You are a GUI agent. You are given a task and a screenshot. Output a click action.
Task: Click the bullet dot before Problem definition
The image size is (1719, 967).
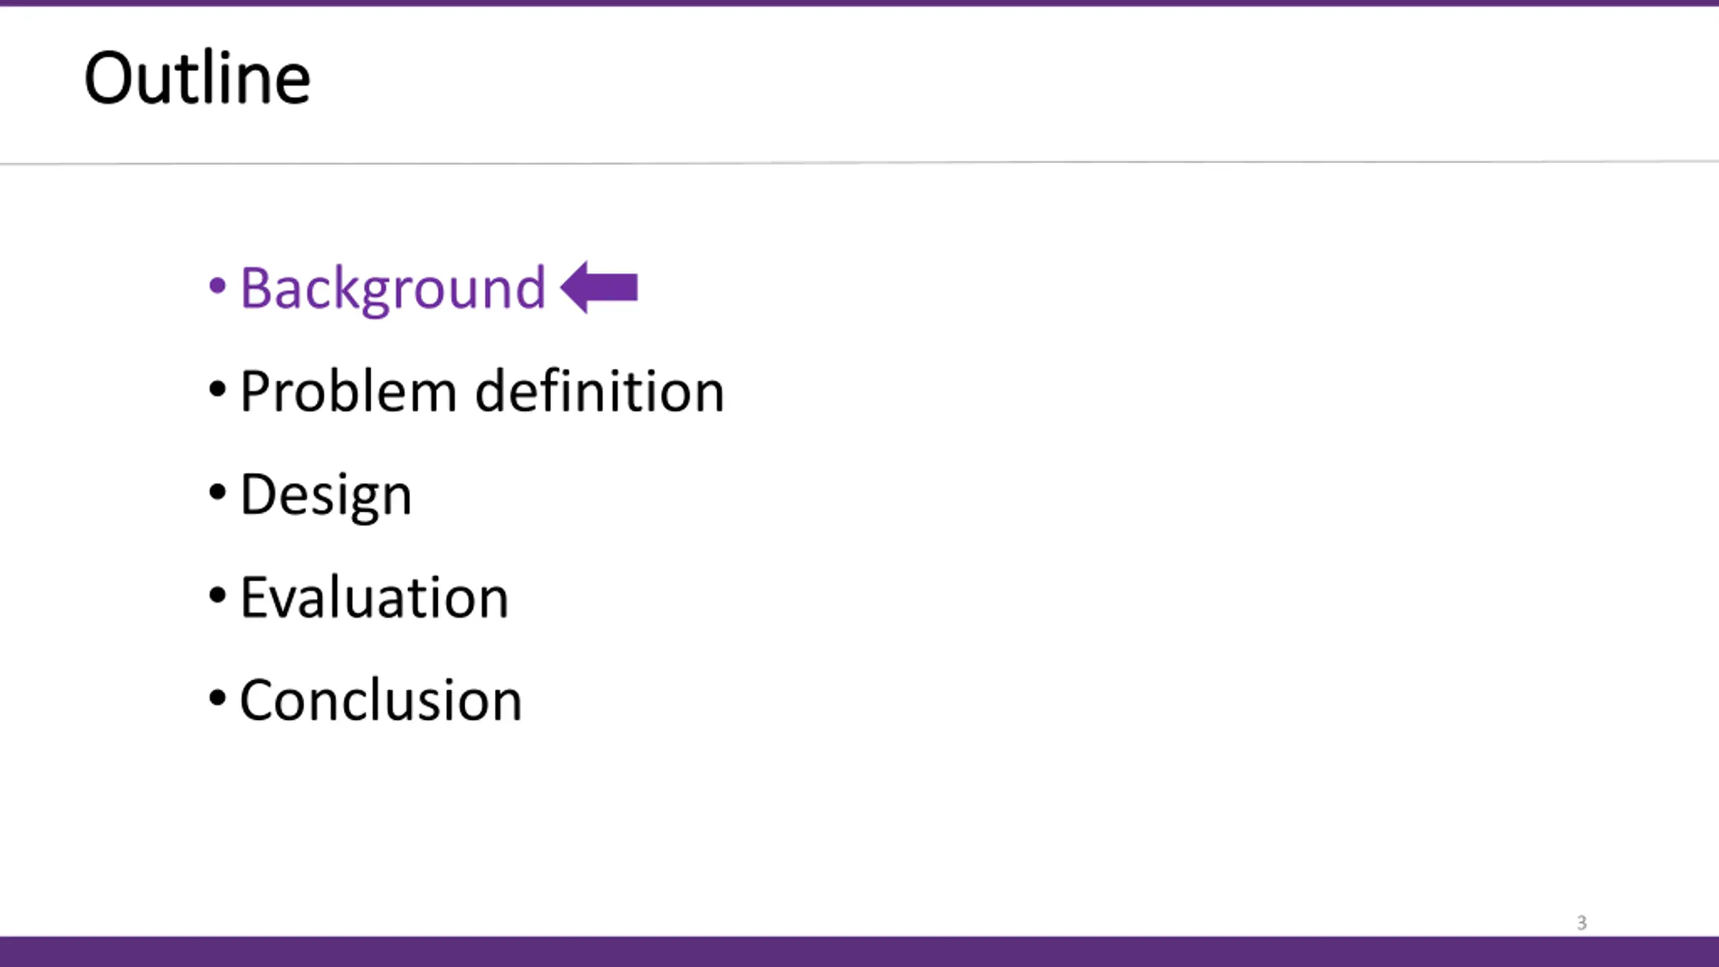point(217,389)
